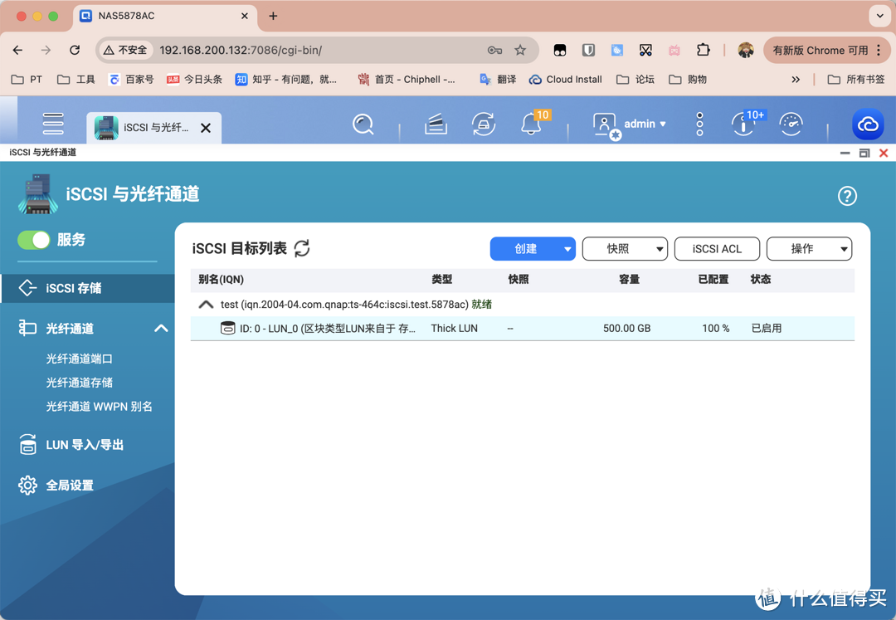Open the notifications bell icon
Image resolution: width=896 pixels, height=620 pixels.
click(x=530, y=124)
